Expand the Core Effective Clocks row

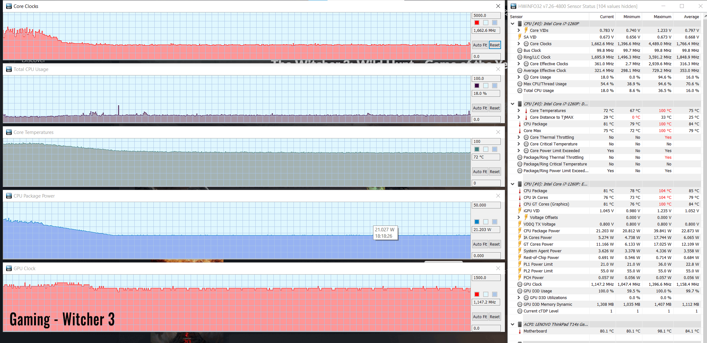click(x=519, y=64)
